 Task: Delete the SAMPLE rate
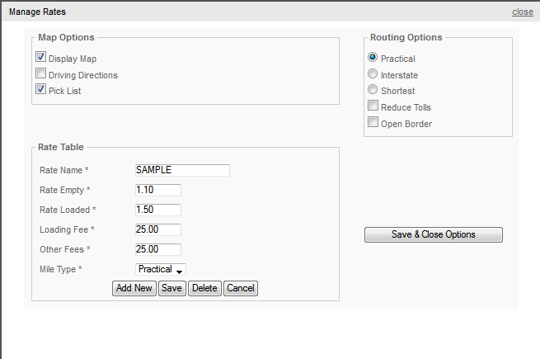click(x=204, y=288)
